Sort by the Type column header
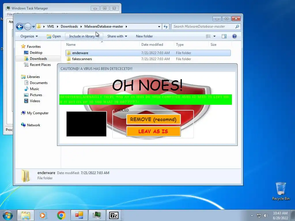Screen dimensions: 295x221 (180, 45)
